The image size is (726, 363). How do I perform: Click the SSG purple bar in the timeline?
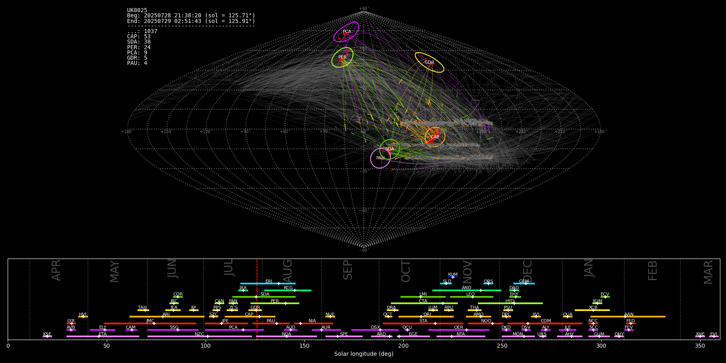pyautogui.click(x=173, y=330)
